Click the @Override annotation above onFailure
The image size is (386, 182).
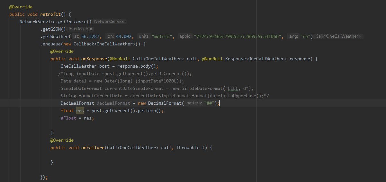coord(62,140)
